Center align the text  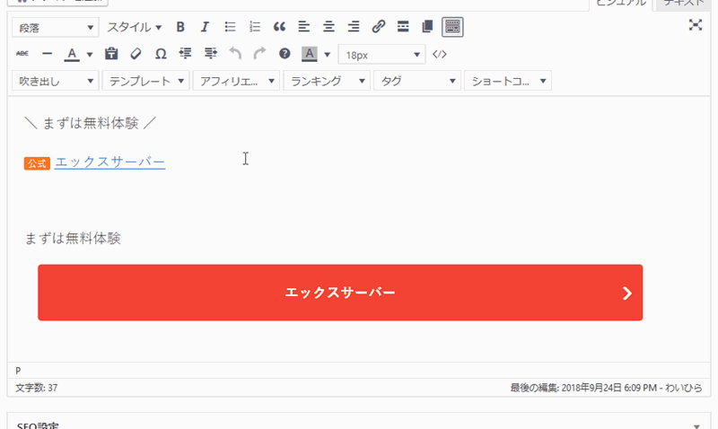[328, 27]
